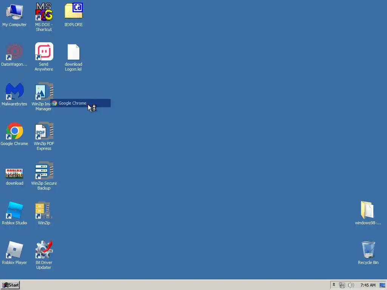The width and height of the screenshot is (387, 290).
Task: Open the Start menu
Action: click(10, 285)
